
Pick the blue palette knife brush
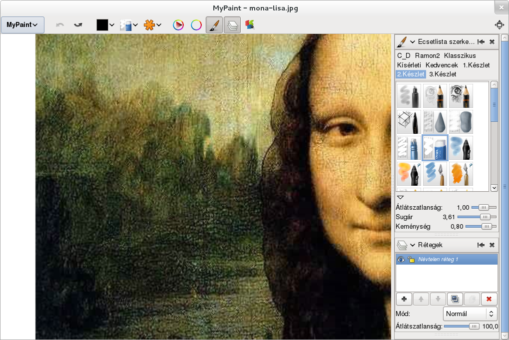435,174
